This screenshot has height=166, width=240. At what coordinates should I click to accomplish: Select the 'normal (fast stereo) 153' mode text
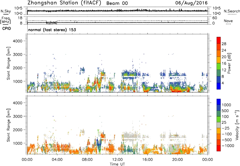point(52,30)
